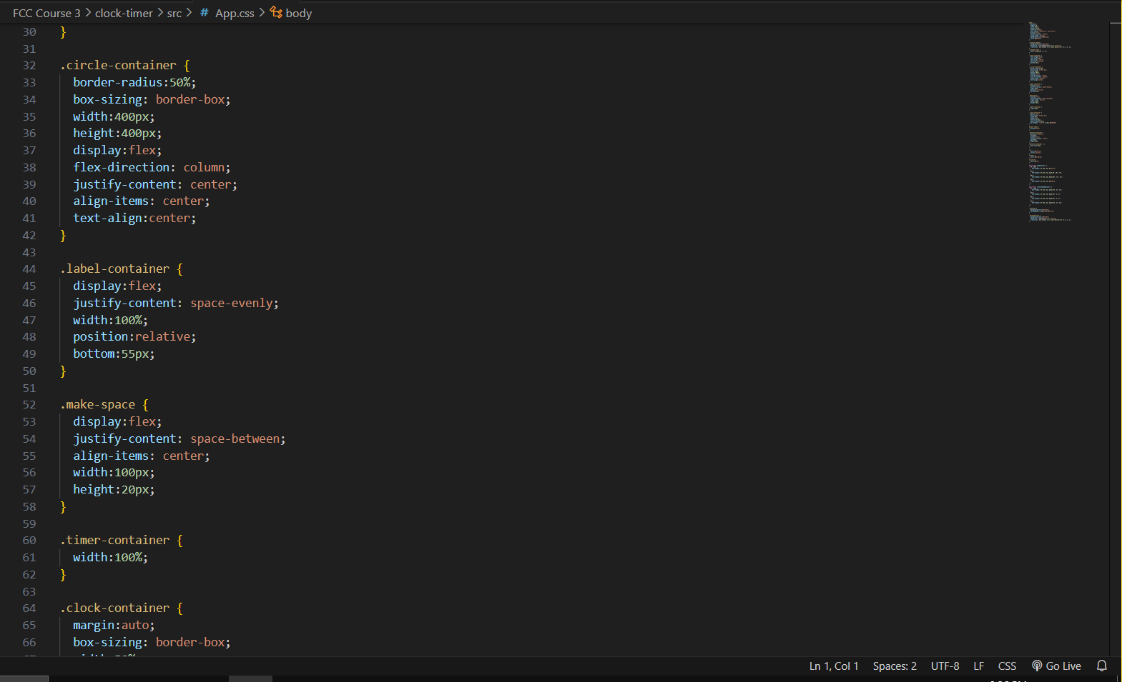Select the UTF-8 encoding indicator
This screenshot has height=682, width=1122.
pos(945,666)
